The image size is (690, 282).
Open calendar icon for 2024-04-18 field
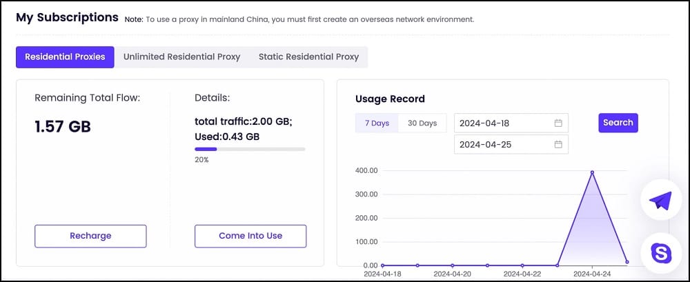point(558,123)
